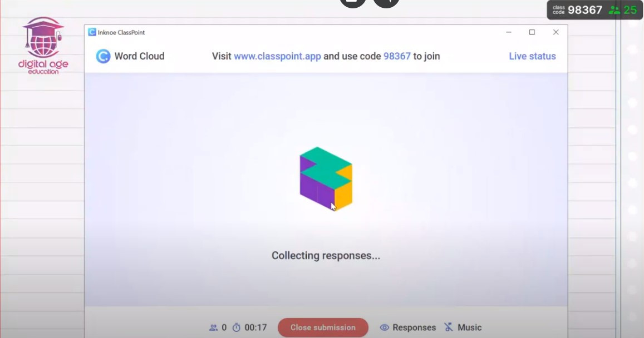Screen dimensions: 644x338
Task: Click the green participants icon in class code badge
Action: pos(614,10)
